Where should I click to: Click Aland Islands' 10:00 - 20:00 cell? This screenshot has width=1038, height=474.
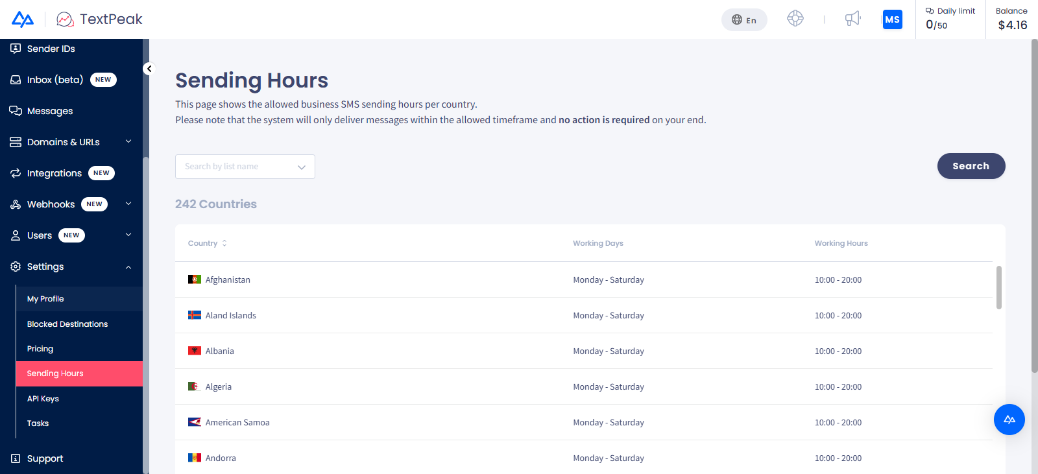click(x=838, y=315)
